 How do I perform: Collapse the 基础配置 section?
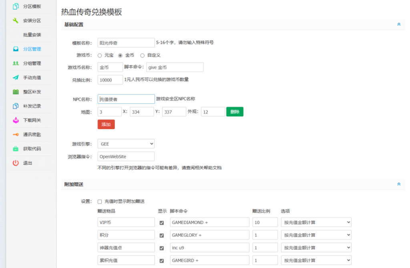pos(398,24)
